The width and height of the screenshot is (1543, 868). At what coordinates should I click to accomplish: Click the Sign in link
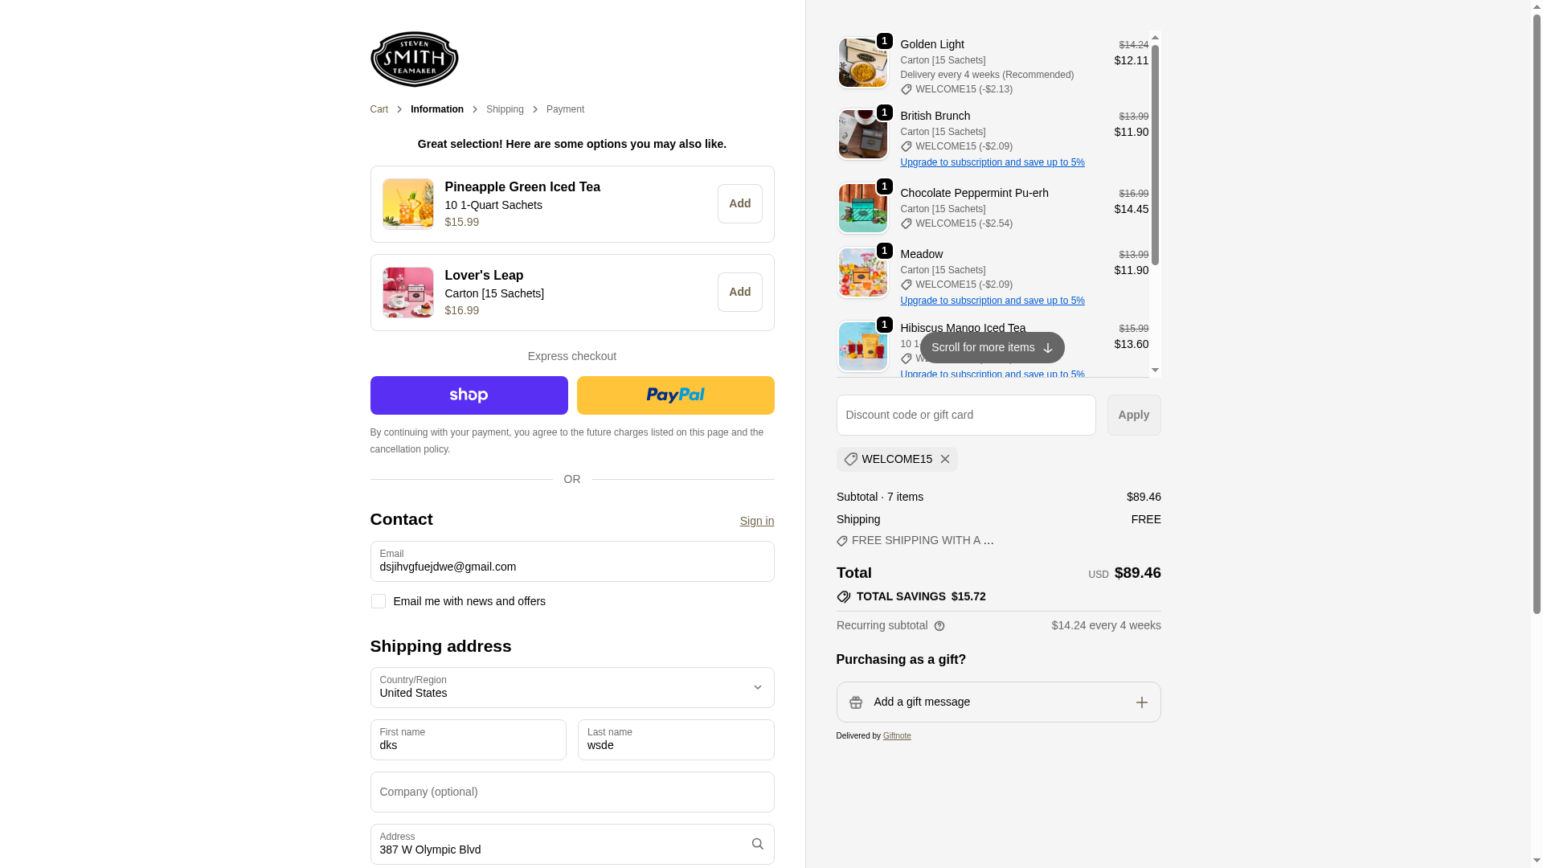[x=756, y=521]
